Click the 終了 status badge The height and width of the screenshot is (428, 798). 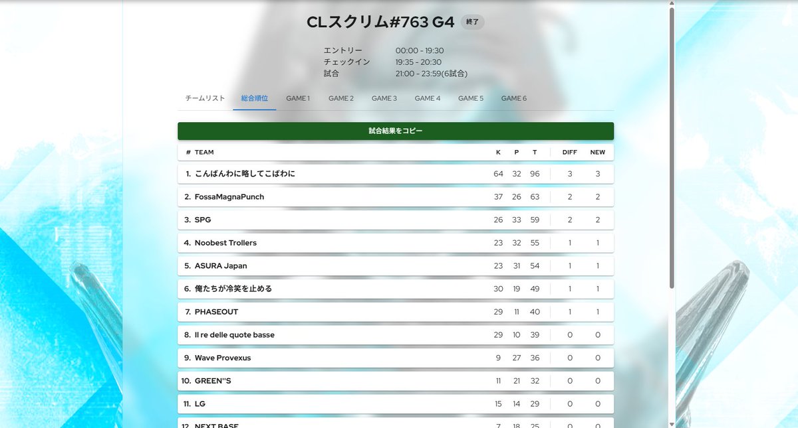point(473,22)
